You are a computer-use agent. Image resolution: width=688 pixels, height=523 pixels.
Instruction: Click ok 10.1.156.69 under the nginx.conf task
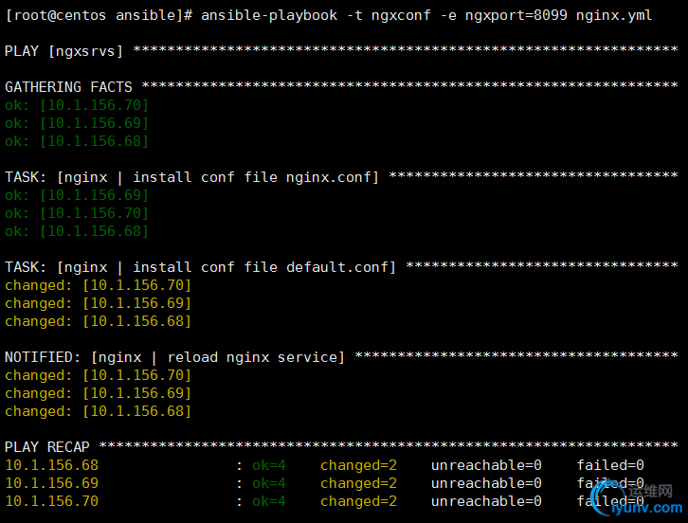pos(78,195)
